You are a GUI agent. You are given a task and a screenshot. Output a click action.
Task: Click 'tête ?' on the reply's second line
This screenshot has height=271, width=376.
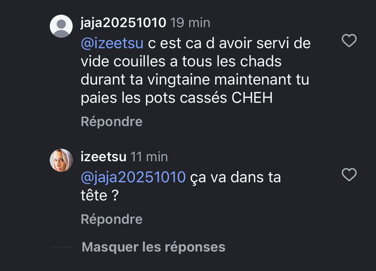(x=100, y=195)
